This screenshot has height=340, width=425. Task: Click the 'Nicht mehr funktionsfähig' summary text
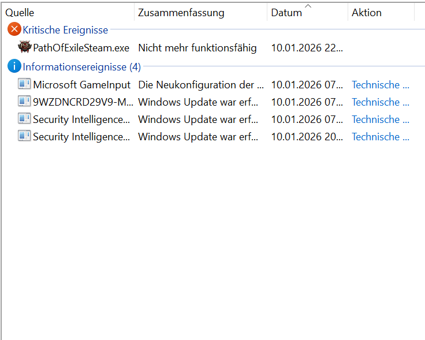click(197, 47)
